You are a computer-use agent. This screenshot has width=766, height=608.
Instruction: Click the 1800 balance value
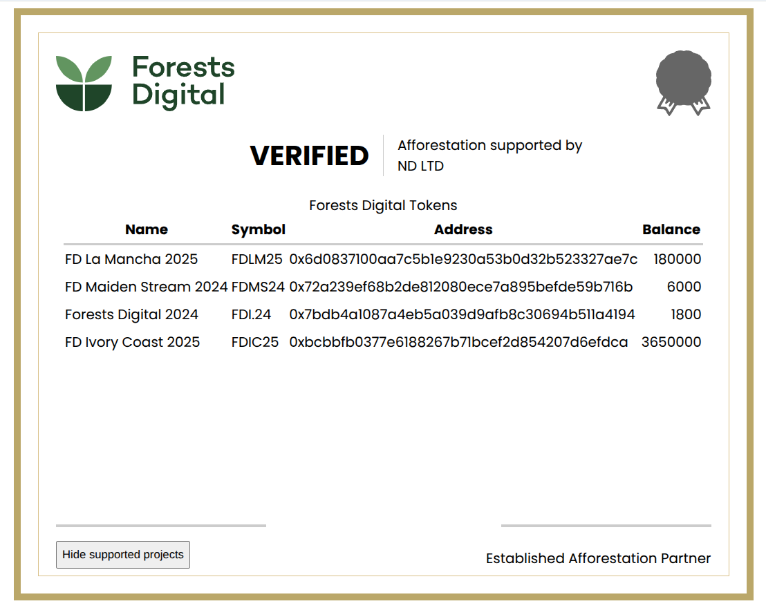(686, 314)
